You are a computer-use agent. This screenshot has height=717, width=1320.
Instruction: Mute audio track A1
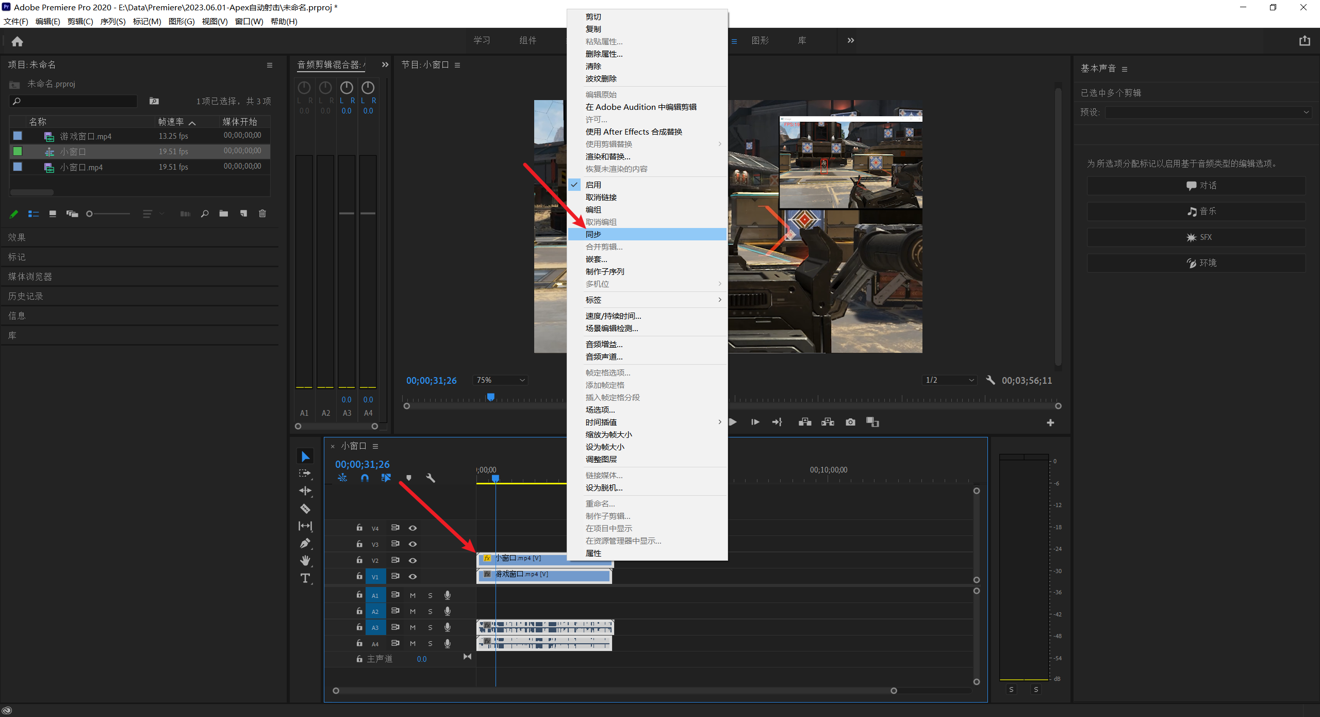tap(412, 595)
